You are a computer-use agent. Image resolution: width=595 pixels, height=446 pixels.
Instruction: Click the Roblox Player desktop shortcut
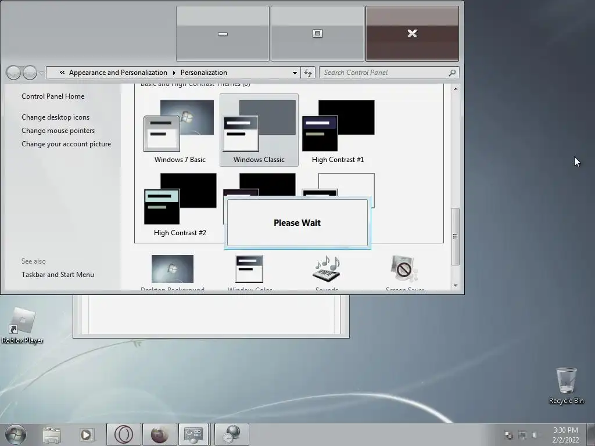point(23,325)
